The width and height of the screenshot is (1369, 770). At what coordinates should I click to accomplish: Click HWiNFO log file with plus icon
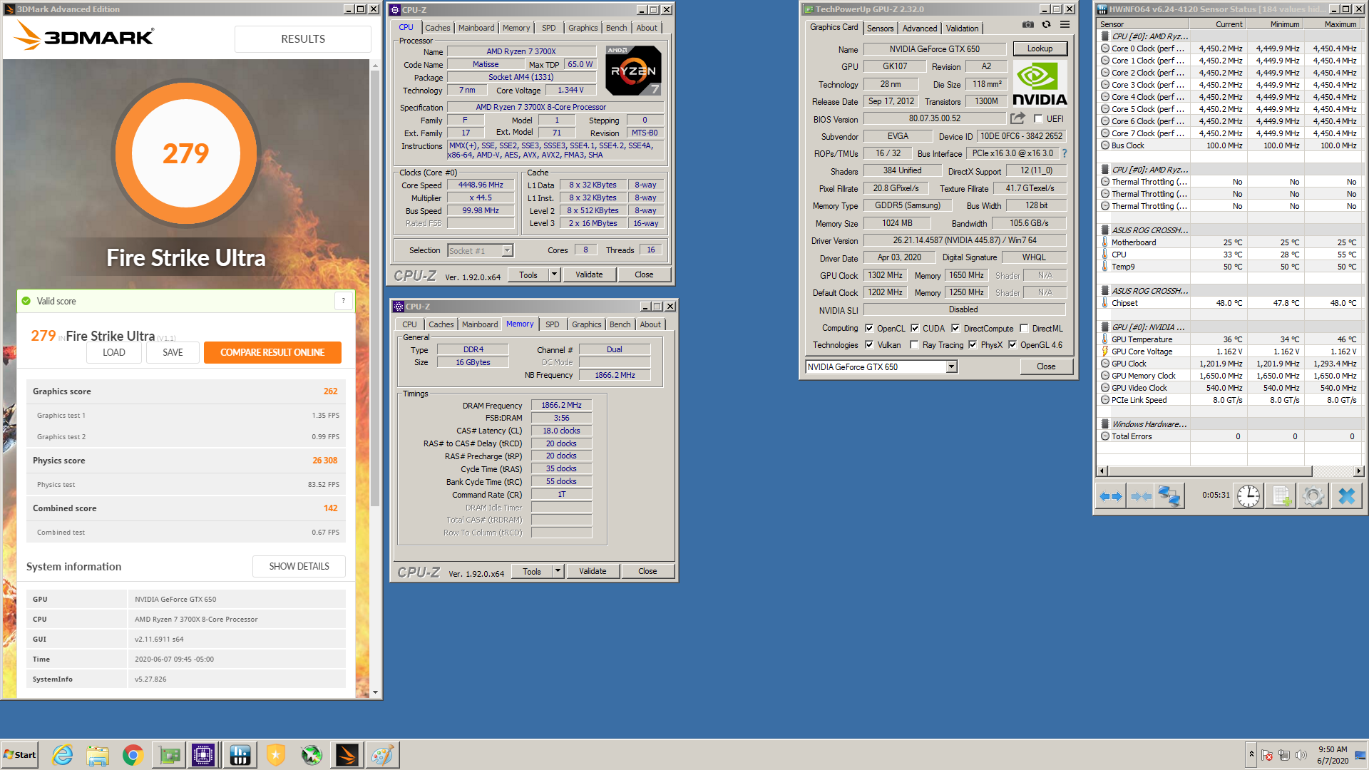pyautogui.click(x=1281, y=496)
